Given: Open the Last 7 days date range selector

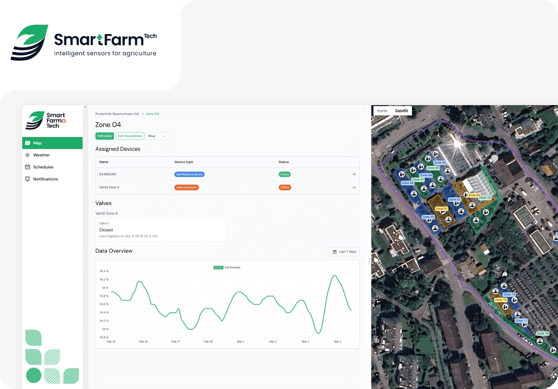Looking at the screenshot, I should coord(344,252).
